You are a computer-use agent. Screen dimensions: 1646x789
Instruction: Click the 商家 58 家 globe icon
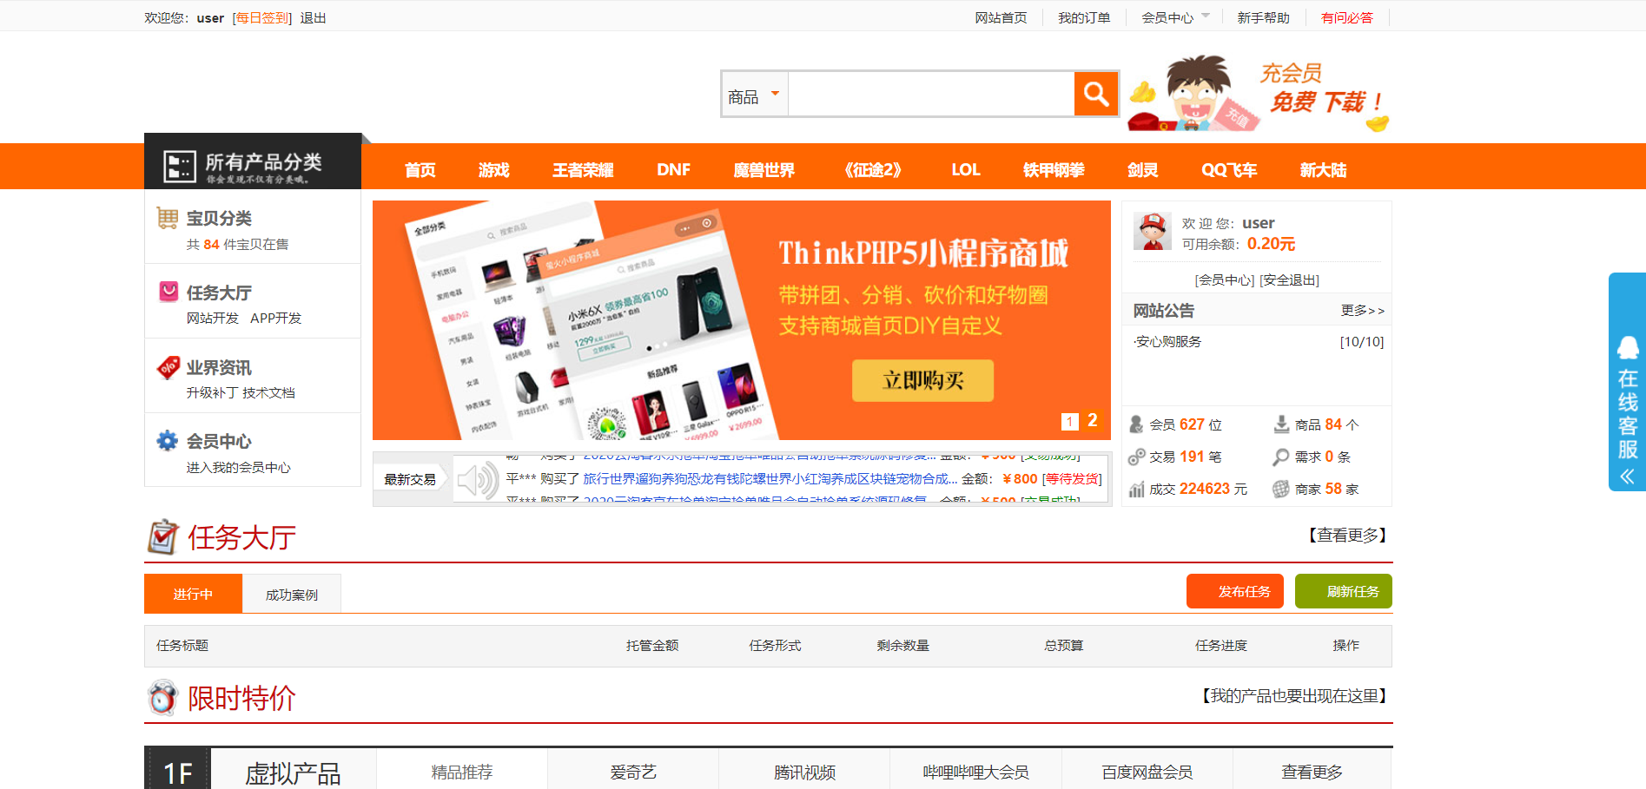pos(1281,490)
